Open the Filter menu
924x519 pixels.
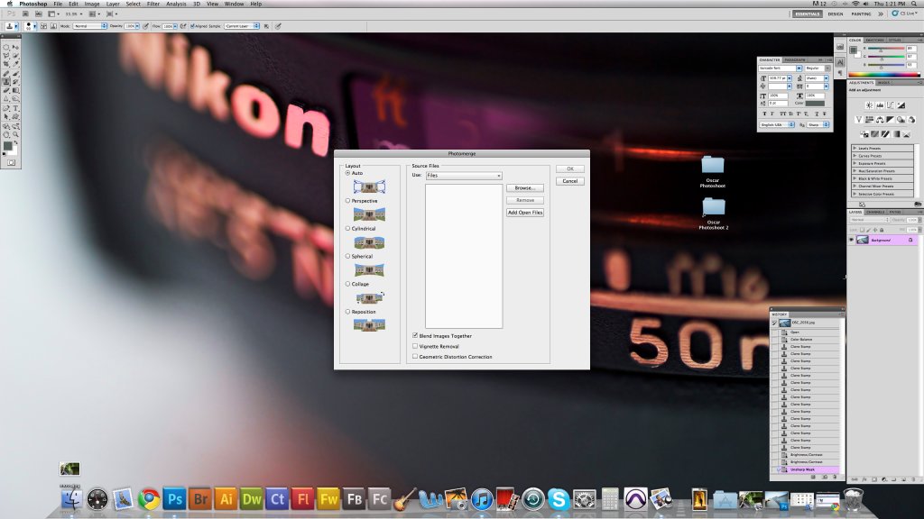coord(153,4)
